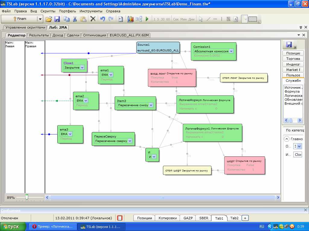Open the Закрытие dropdown in Close1 block
The width and height of the screenshot is (309, 231).
(82, 67)
